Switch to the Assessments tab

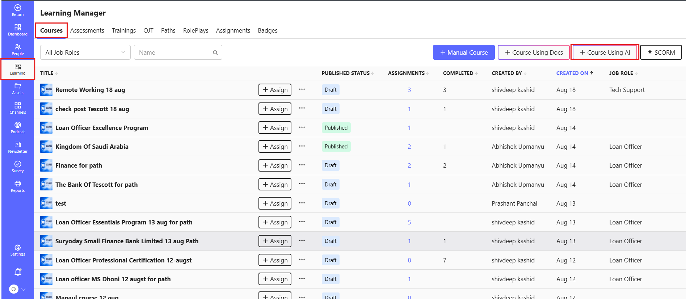[87, 30]
